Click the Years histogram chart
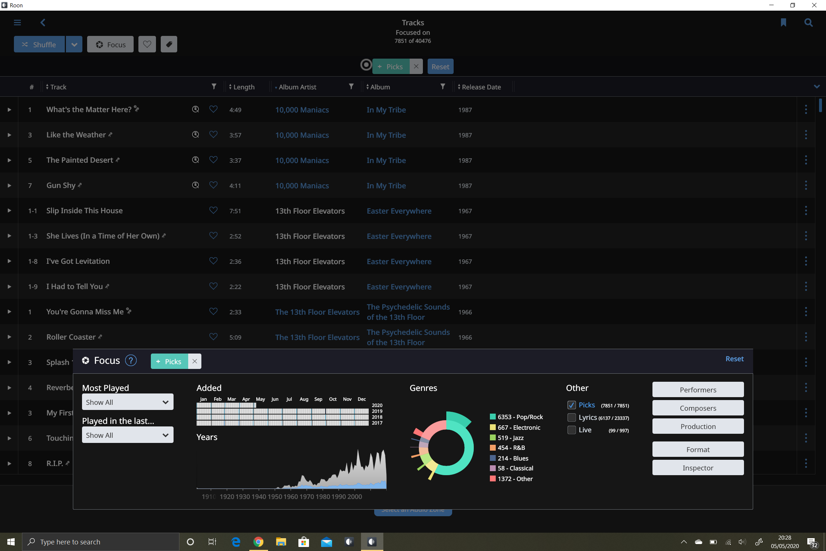Screen dimensions: 826x551 (291, 469)
